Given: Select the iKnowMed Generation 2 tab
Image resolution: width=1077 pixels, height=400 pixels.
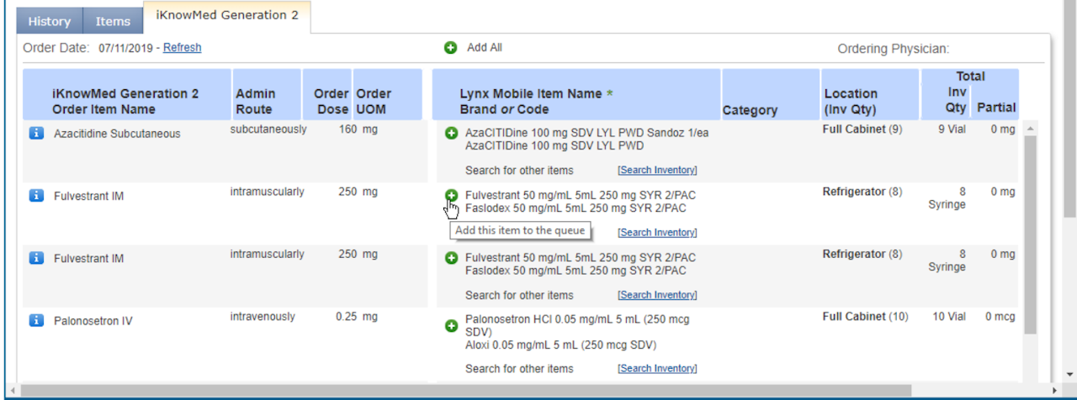Looking at the screenshot, I should 227,16.
